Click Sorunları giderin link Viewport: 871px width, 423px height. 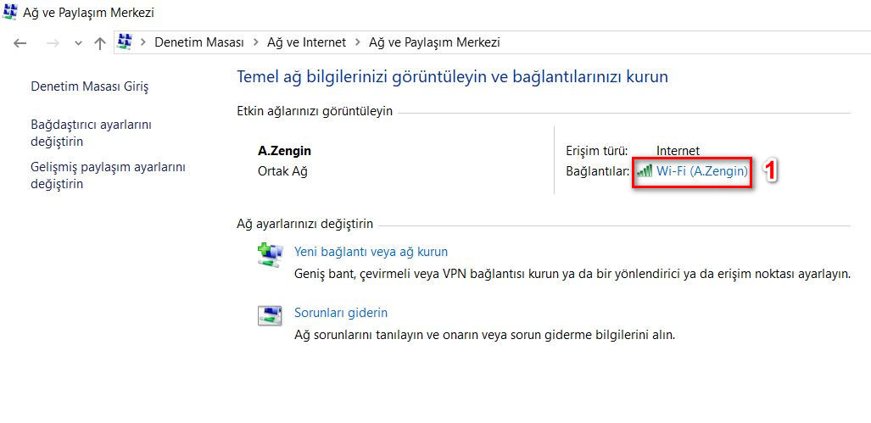coord(340,313)
